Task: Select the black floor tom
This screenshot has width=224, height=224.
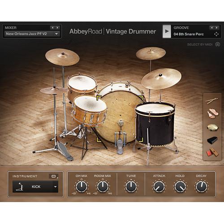Action: pyautogui.click(x=155, y=124)
